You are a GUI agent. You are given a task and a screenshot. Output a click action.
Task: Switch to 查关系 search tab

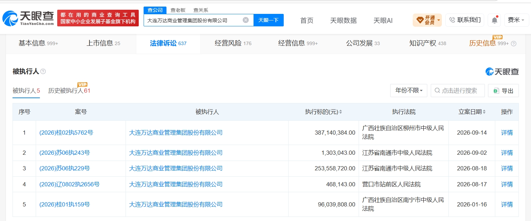tap(201, 10)
